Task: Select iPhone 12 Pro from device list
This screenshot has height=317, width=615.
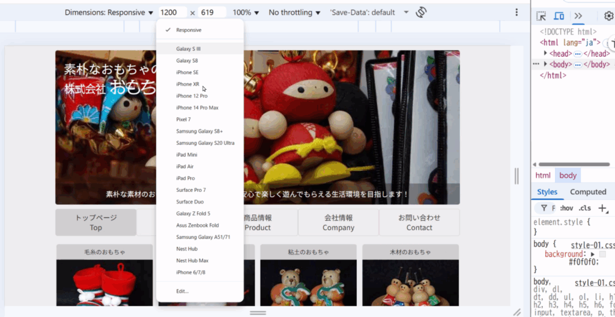Action: [x=192, y=96]
